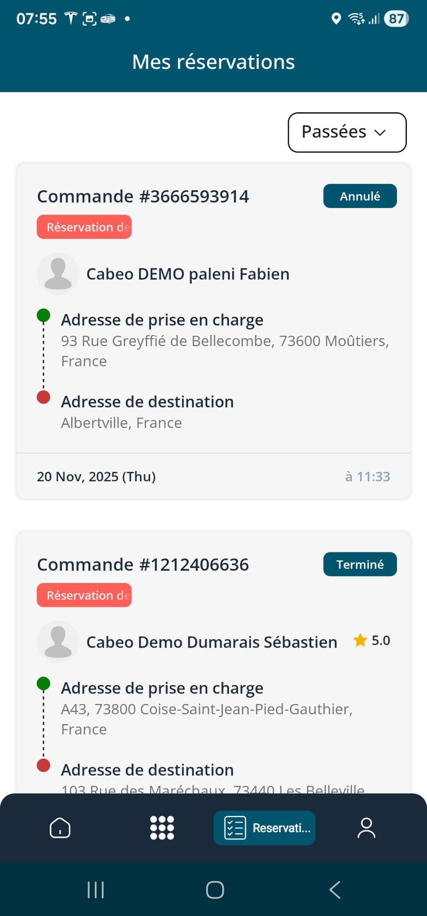Open the home tab icon
Viewport: 427px width, 916px height.
[x=60, y=827]
